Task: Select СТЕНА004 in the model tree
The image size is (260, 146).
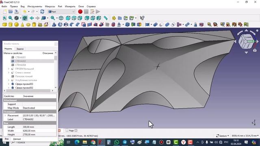Action: pos(20,65)
